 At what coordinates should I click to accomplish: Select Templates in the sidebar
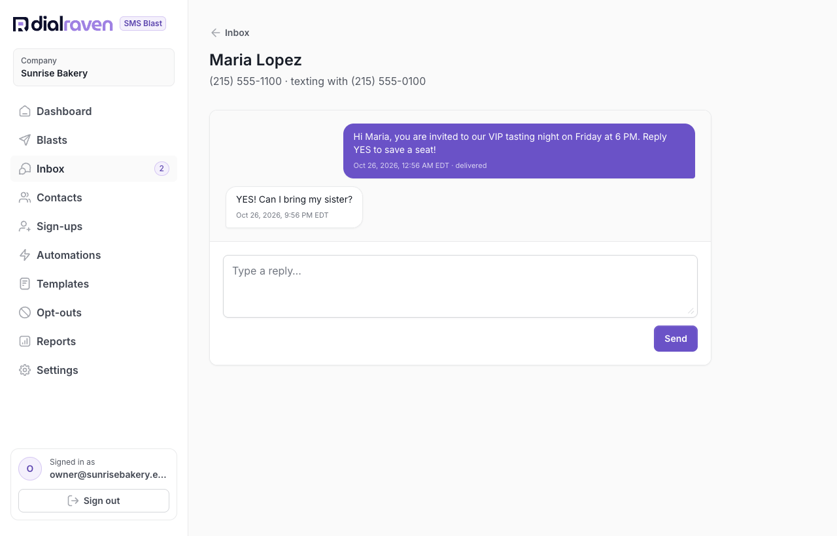coord(94,284)
